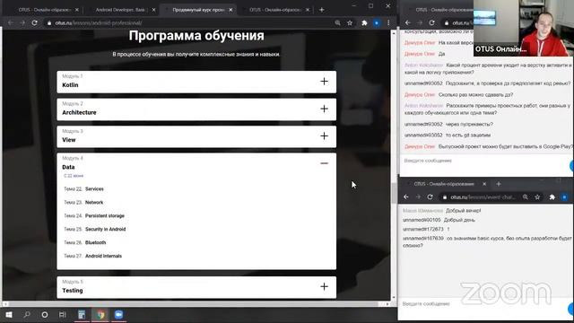
Task: Click the Добрый вечер chat message
Action: (464, 211)
